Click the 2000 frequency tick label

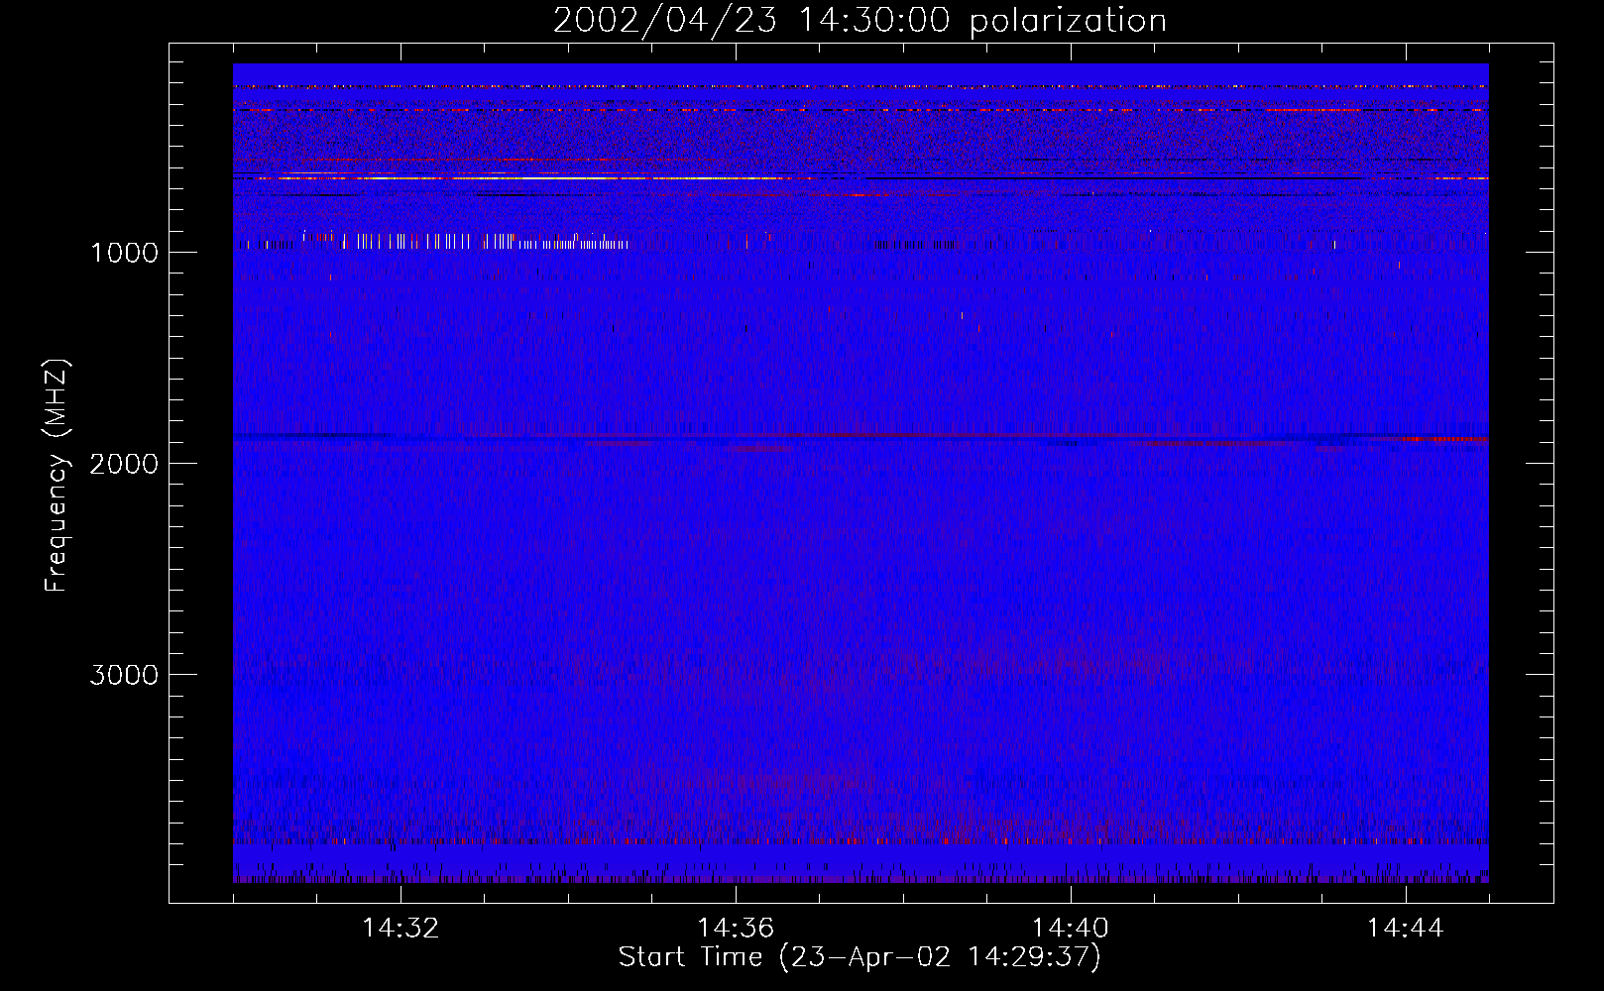tap(124, 464)
